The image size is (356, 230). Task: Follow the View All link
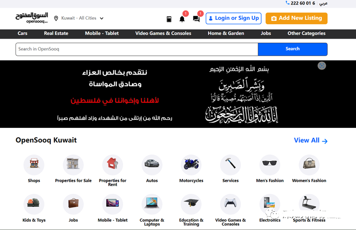click(311, 141)
